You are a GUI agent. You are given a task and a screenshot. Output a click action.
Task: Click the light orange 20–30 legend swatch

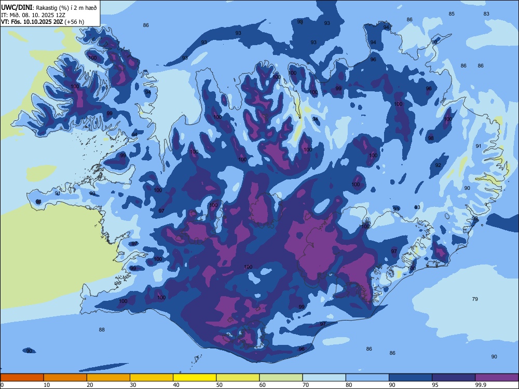108,378
